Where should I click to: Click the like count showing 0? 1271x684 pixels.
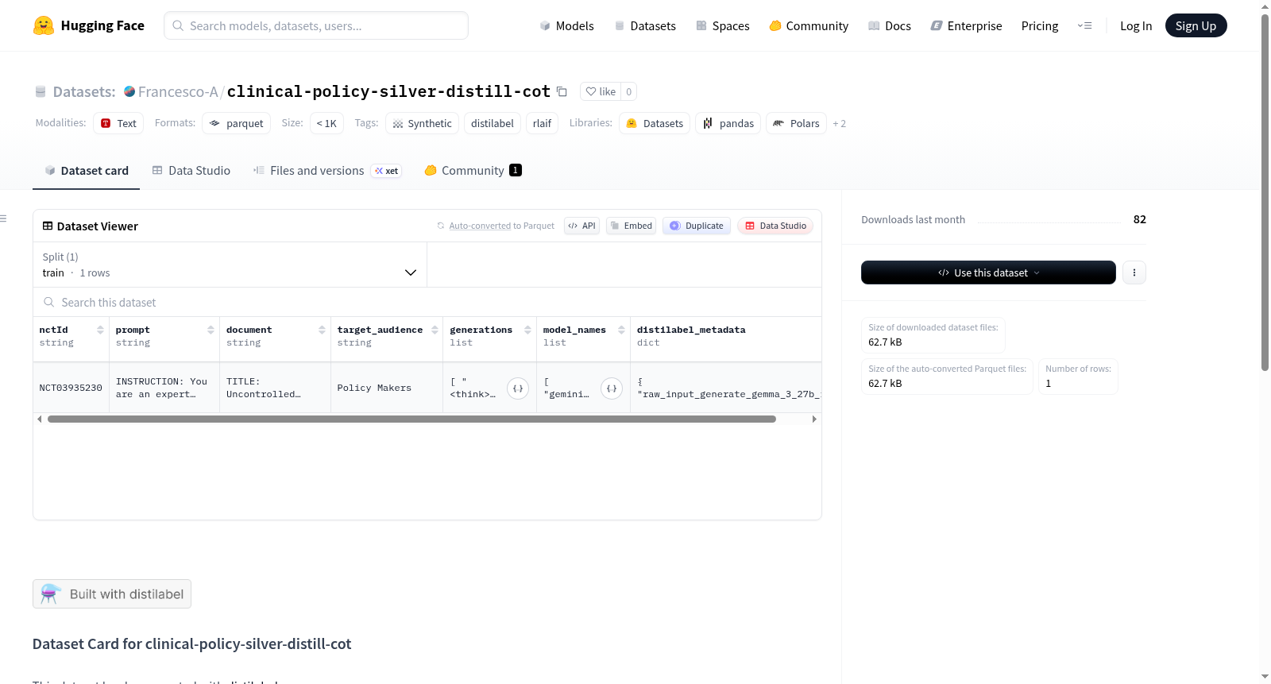pyautogui.click(x=629, y=91)
